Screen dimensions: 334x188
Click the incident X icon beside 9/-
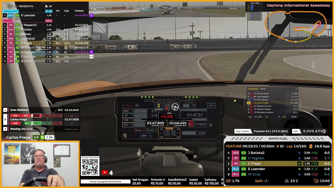click(x=278, y=146)
